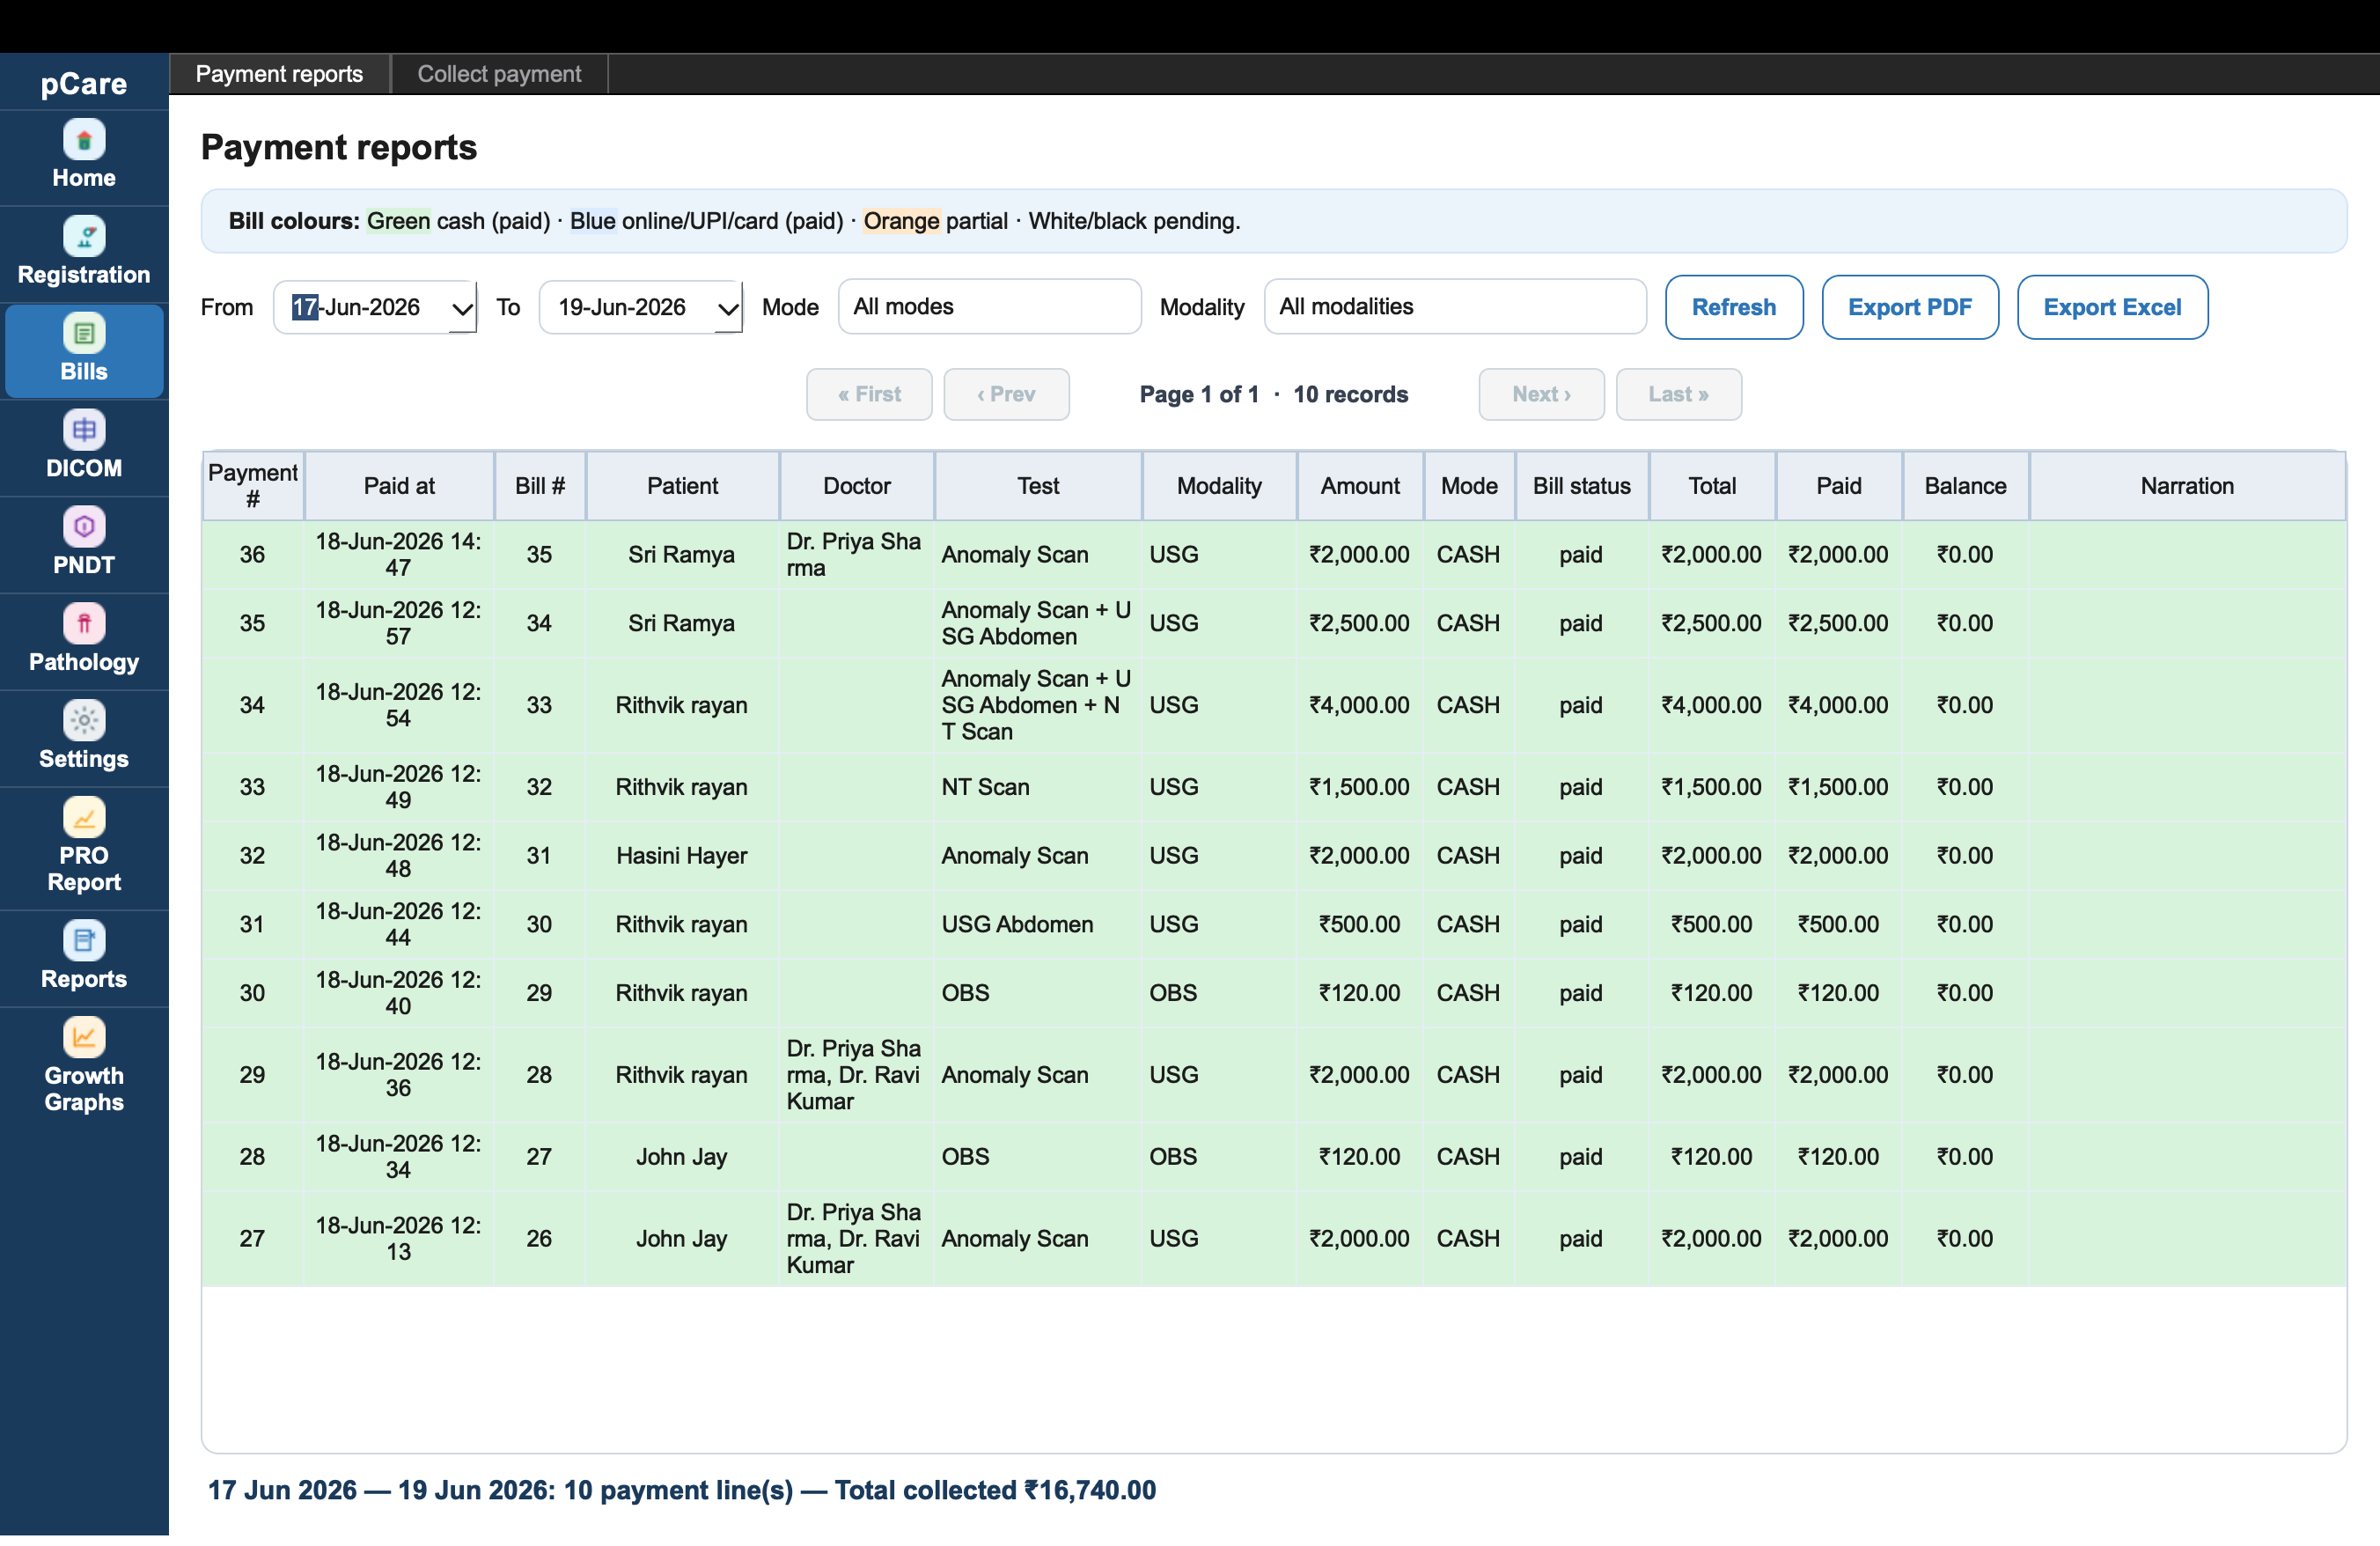This screenshot has width=2380, height=1546.
Task: Click the Test column header
Action: pos(1038,485)
